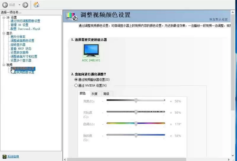Select the highlighted 调整视频颜色设置 item
This screenshot has height=161, width=237.
pos(23,69)
